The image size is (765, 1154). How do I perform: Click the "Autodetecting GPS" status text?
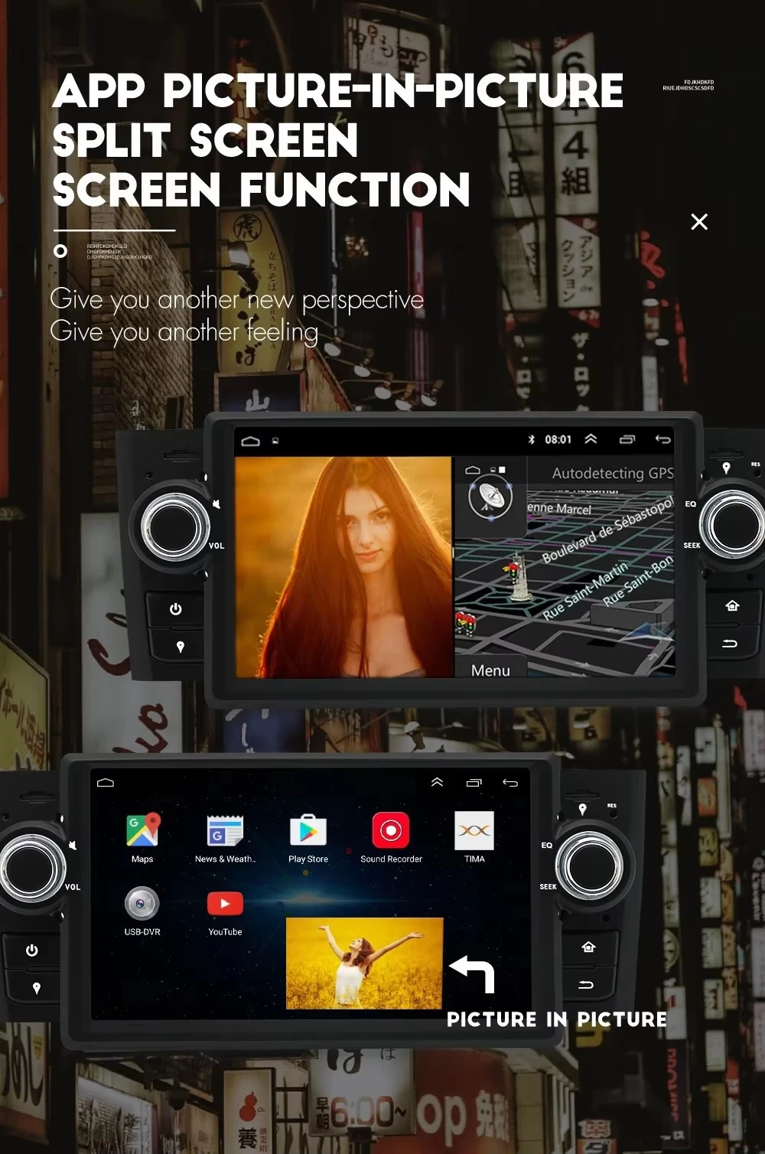pyautogui.click(x=613, y=473)
